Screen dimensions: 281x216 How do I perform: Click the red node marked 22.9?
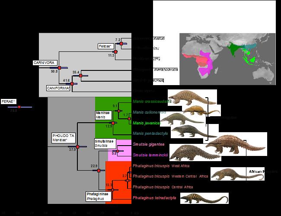coord(99,171)
